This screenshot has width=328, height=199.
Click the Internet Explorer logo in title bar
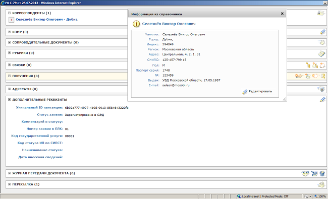3,3
